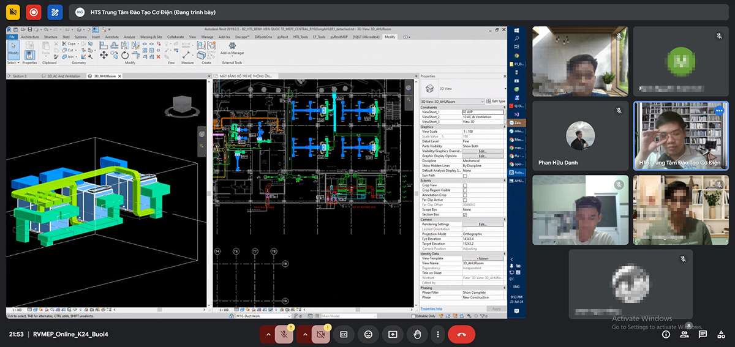The image size is (735, 347).
Task: Open the Annotate ribbon tab
Action: click(x=112, y=37)
